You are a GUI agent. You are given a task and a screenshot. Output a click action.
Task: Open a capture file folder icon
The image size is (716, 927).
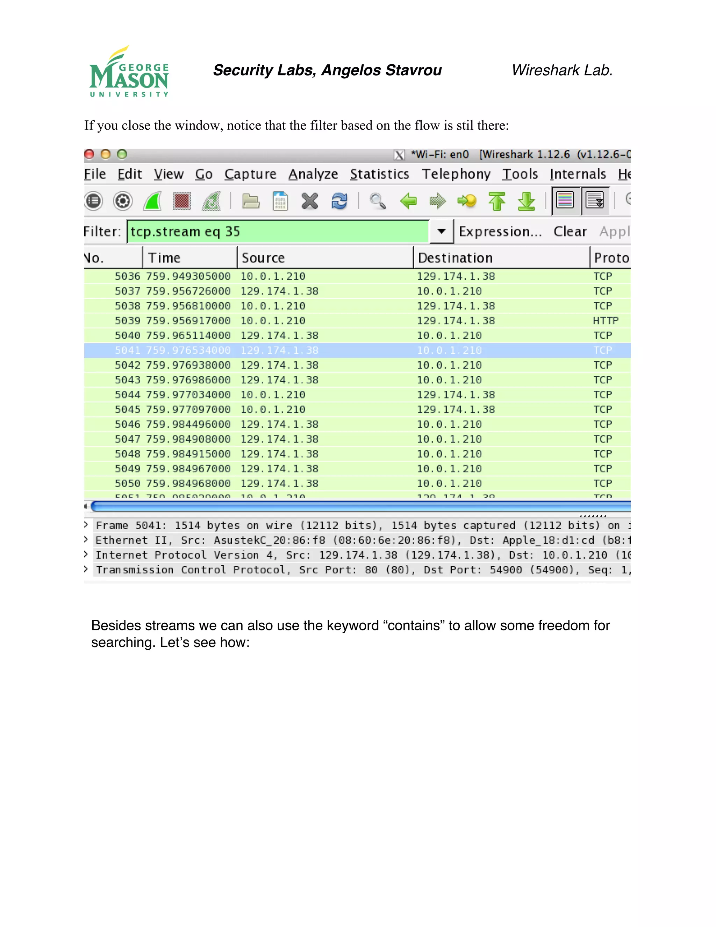[x=251, y=201]
